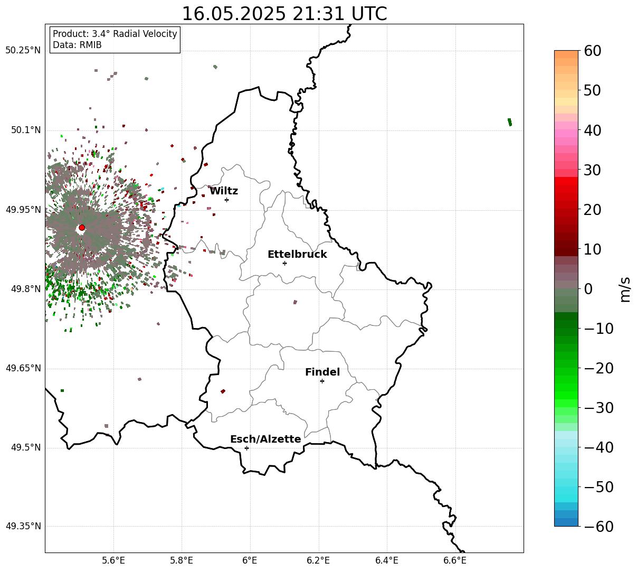Viewport: 637px width, 571px height.
Task: Click the isolated green echo near 50.1°N
Action: point(509,122)
